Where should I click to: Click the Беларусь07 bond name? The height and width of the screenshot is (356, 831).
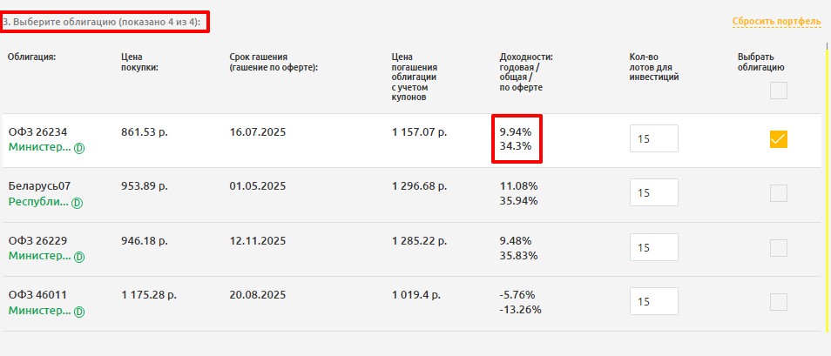(x=38, y=186)
